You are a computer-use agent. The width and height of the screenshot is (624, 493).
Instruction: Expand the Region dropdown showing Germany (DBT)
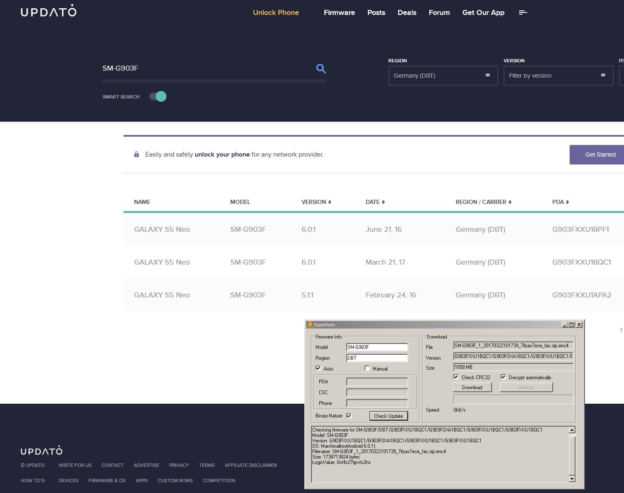click(x=443, y=76)
